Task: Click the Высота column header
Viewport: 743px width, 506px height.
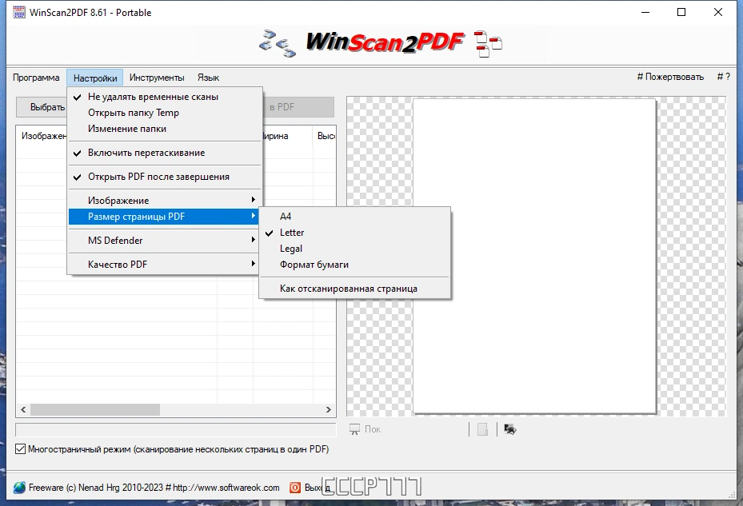Action: [x=325, y=136]
